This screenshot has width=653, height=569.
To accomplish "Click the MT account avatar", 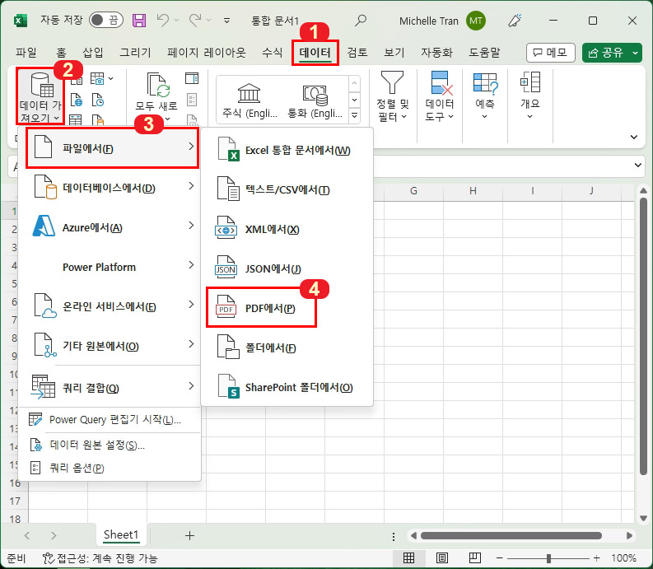I will point(476,21).
